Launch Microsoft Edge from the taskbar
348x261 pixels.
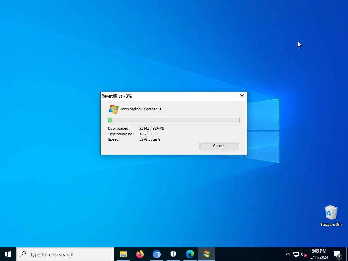click(190, 254)
